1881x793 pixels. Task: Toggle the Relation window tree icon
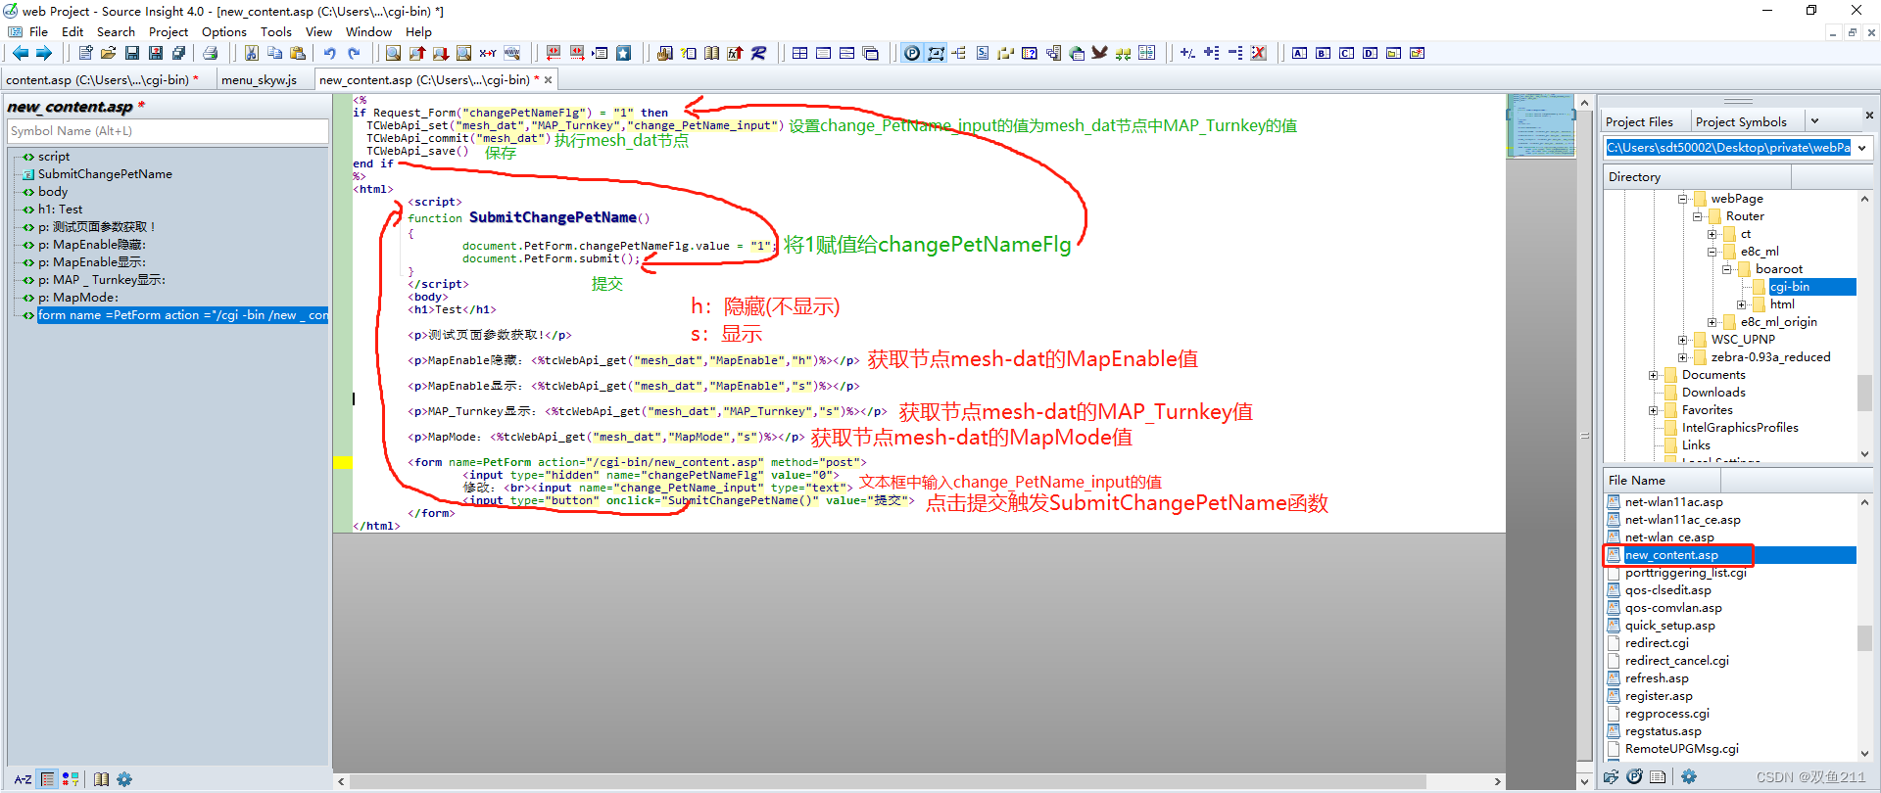pyautogui.click(x=958, y=53)
